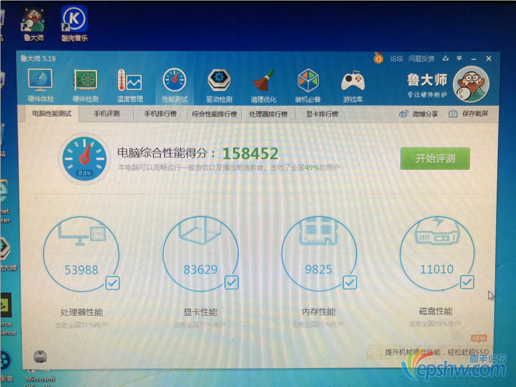This screenshot has height=387, width=516.
Task: Click the speedometer gauge icon
Action: (x=84, y=159)
